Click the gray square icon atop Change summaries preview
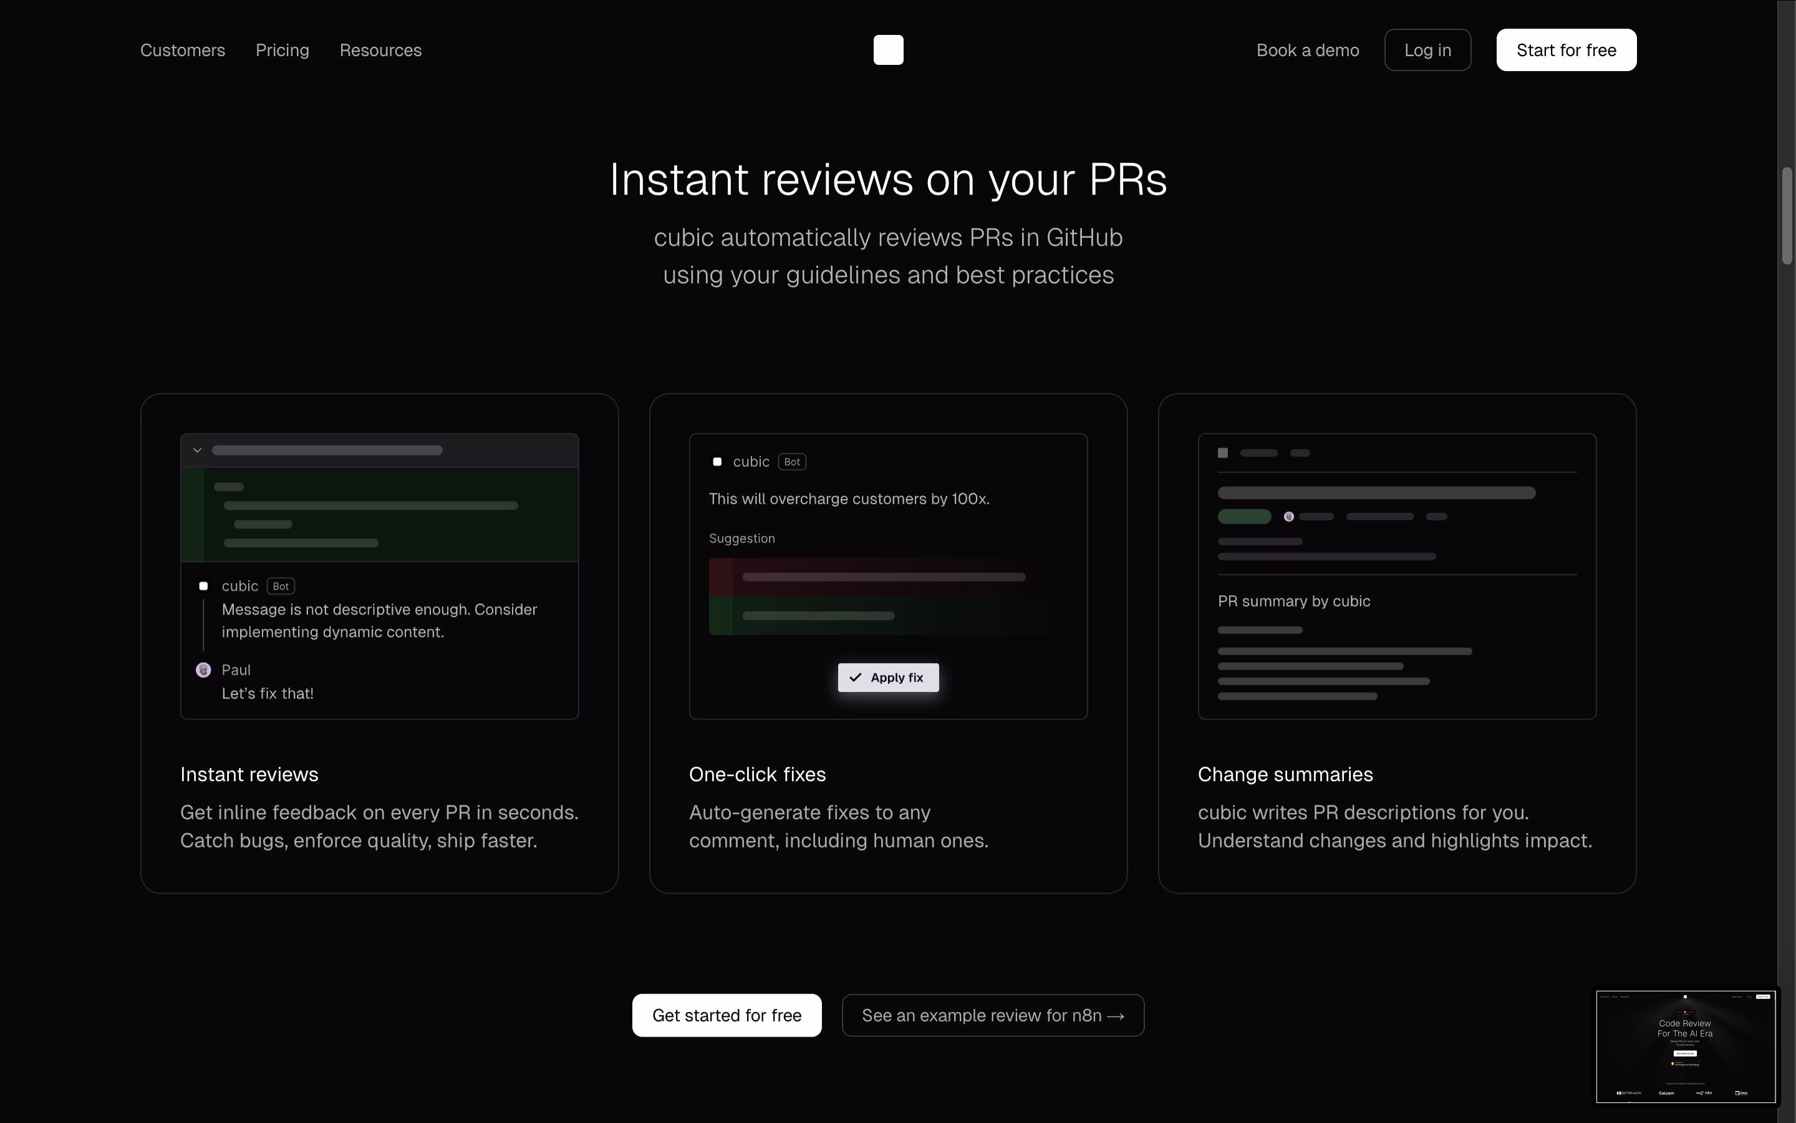Viewport: 1796px width, 1123px height. click(x=1223, y=453)
